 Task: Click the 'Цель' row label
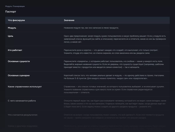click(10, 36)
